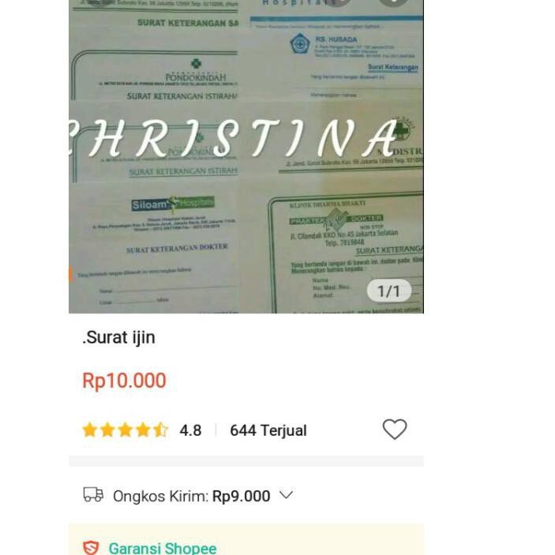The height and width of the screenshot is (555, 555).
Task: Open the product photo of letters
Action: pyautogui.click(x=246, y=156)
